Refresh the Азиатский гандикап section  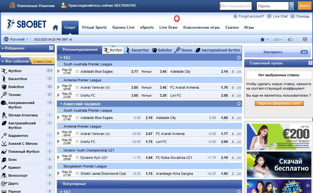pos(239,104)
